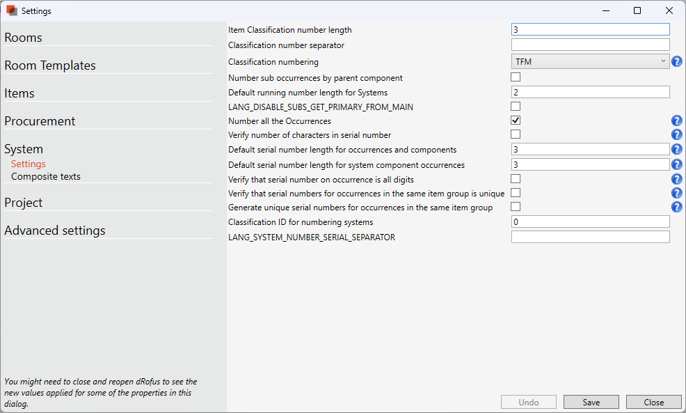Click the Save button
The image size is (686, 413).
(x=591, y=402)
